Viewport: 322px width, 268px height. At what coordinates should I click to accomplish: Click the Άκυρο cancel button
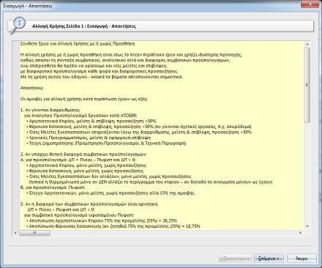tap(302, 258)
